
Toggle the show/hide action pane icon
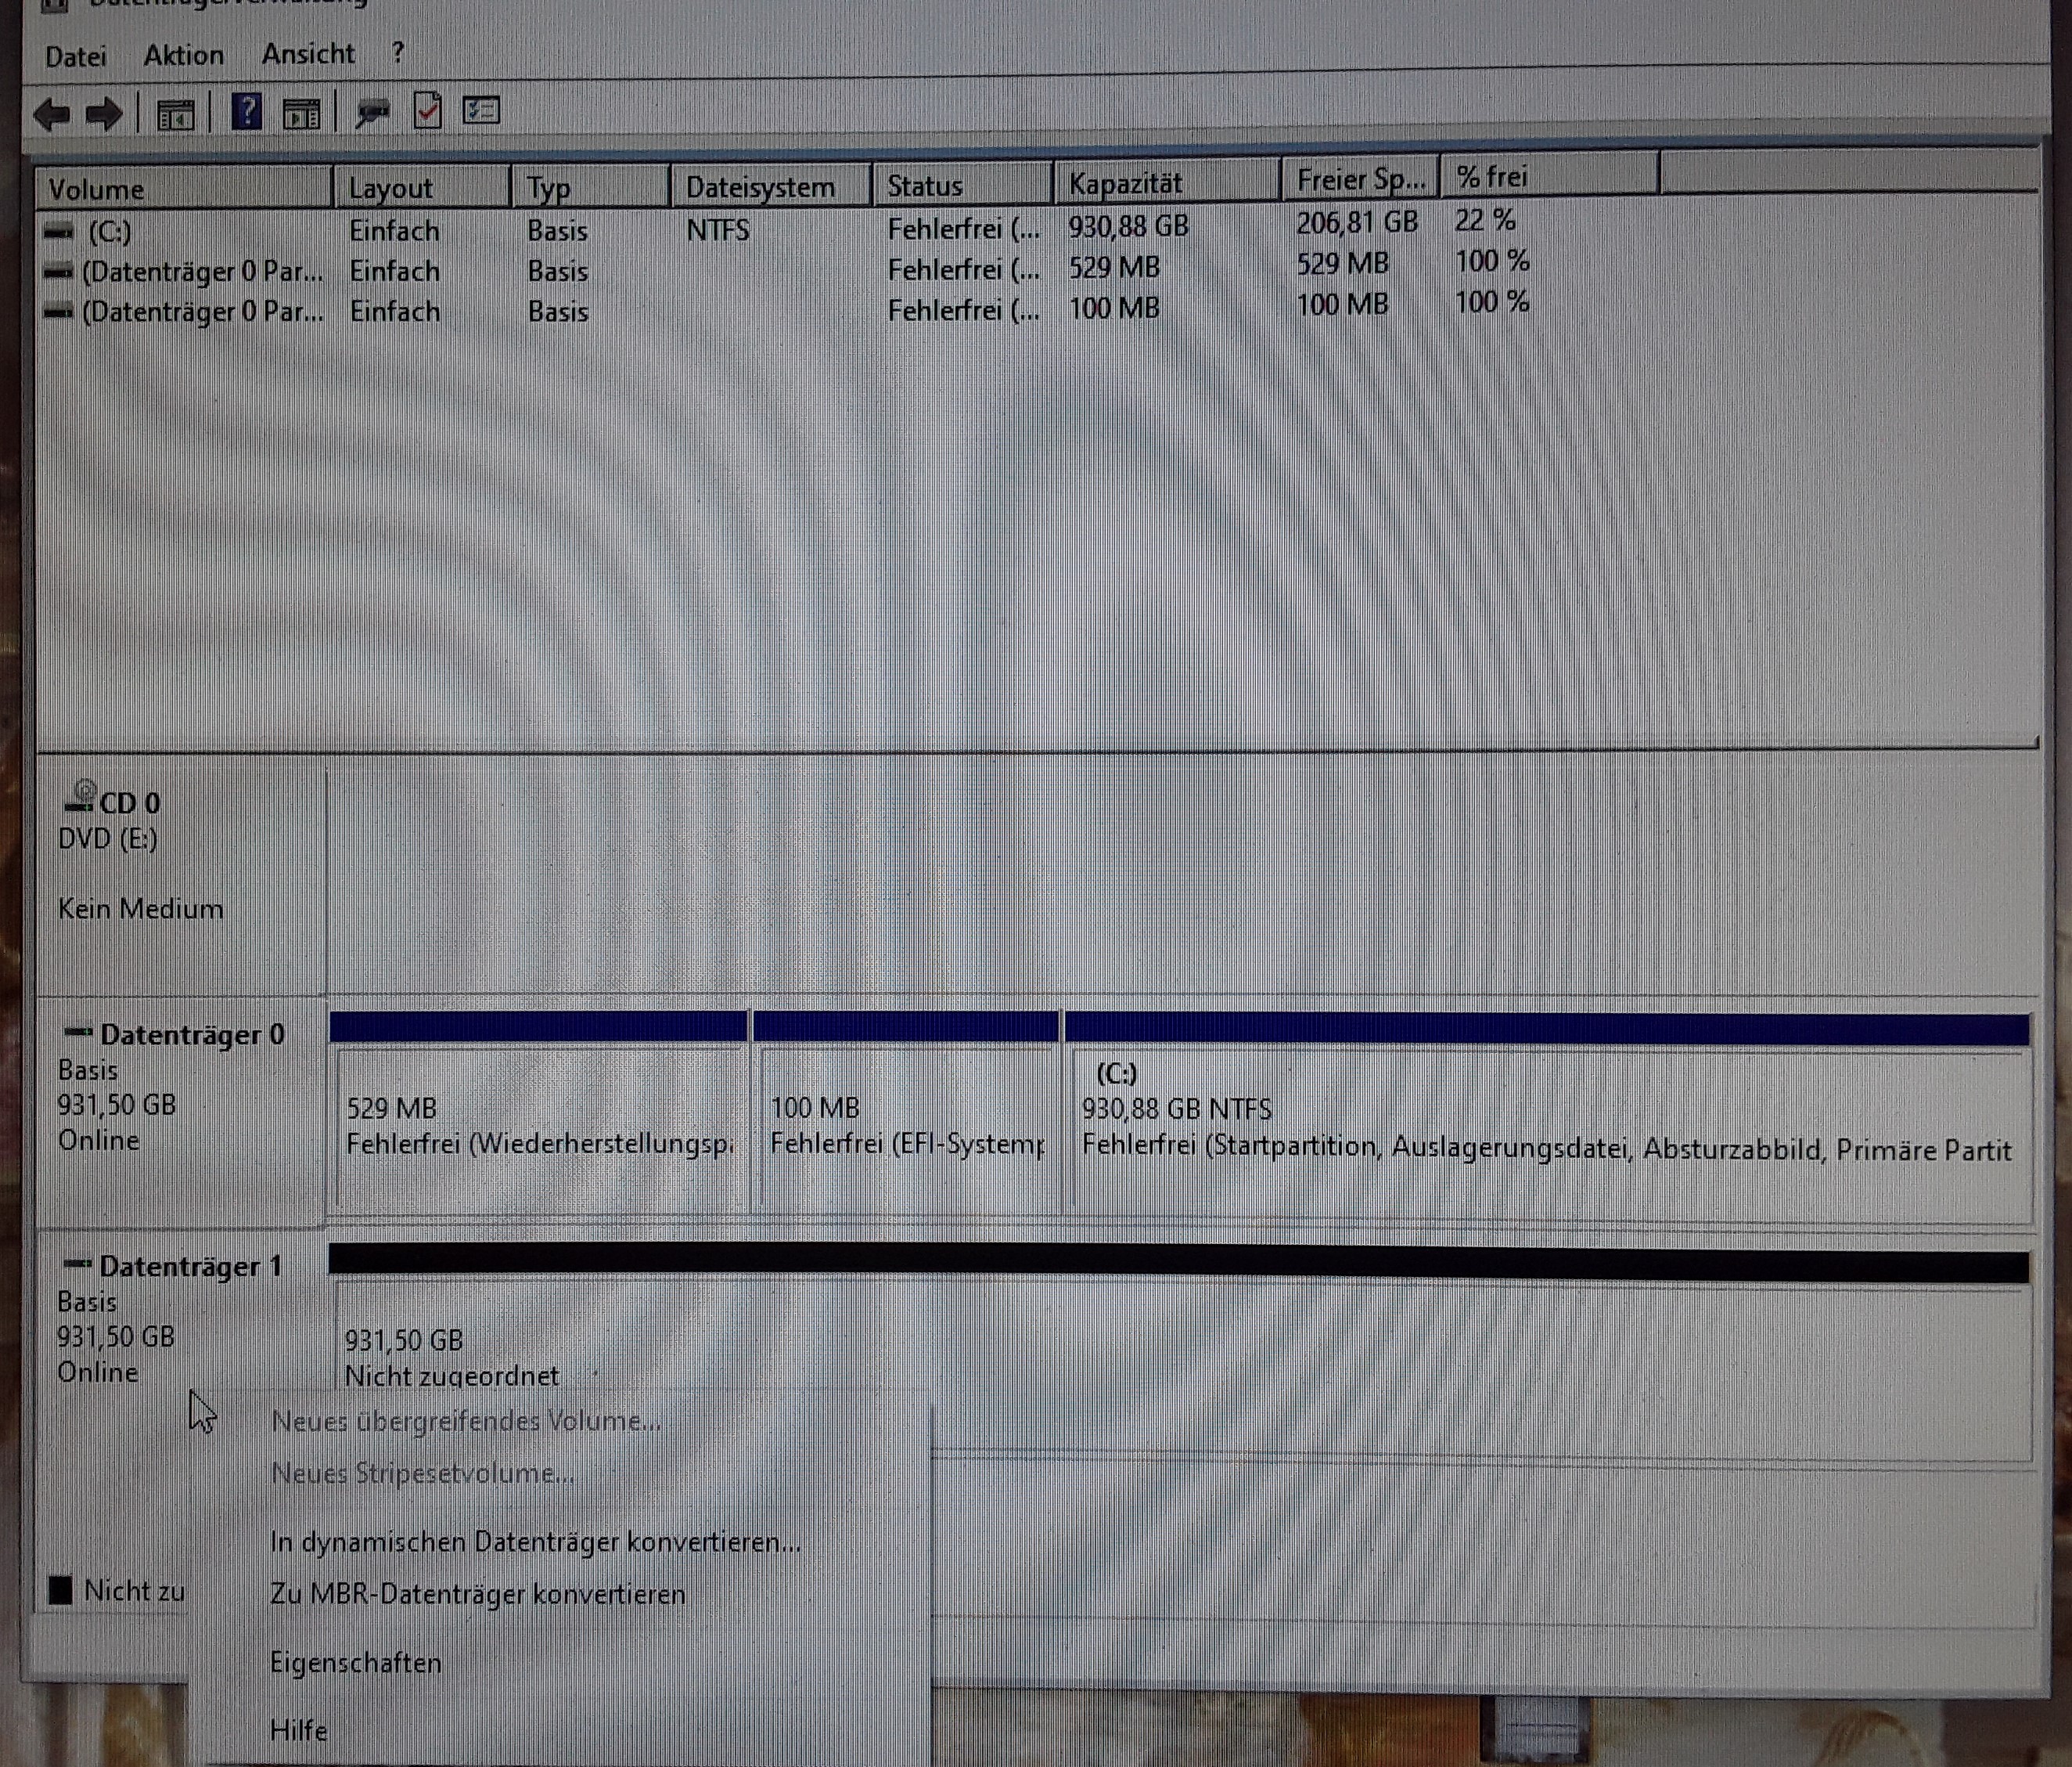click(301, 114)
